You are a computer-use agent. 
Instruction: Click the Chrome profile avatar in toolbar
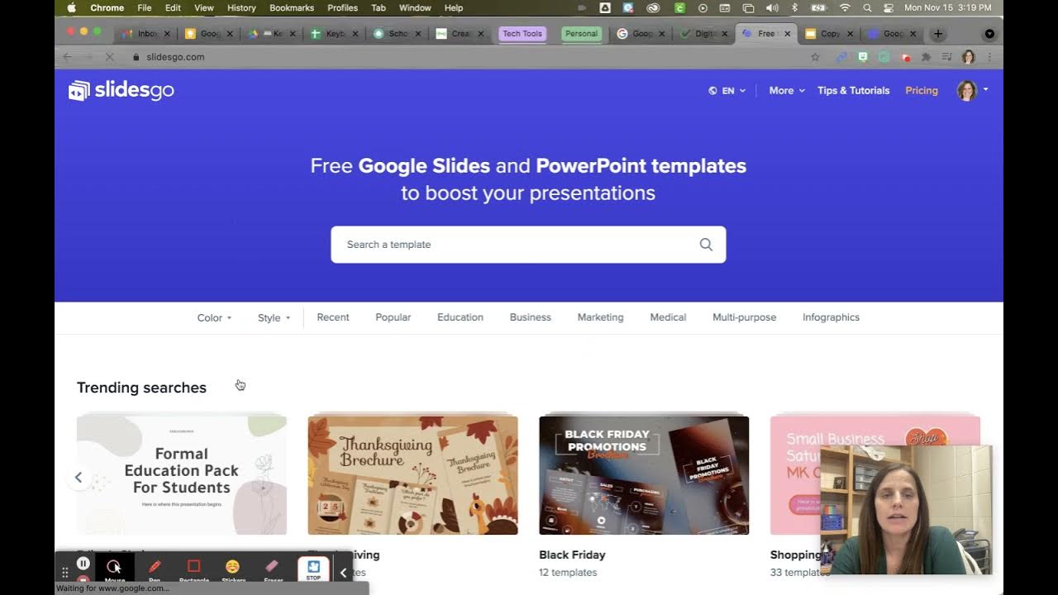(969, 57)
